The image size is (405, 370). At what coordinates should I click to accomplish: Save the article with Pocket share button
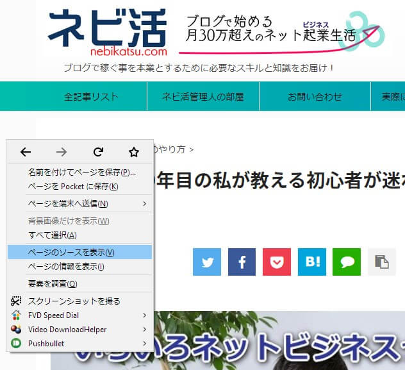point(277,262)
